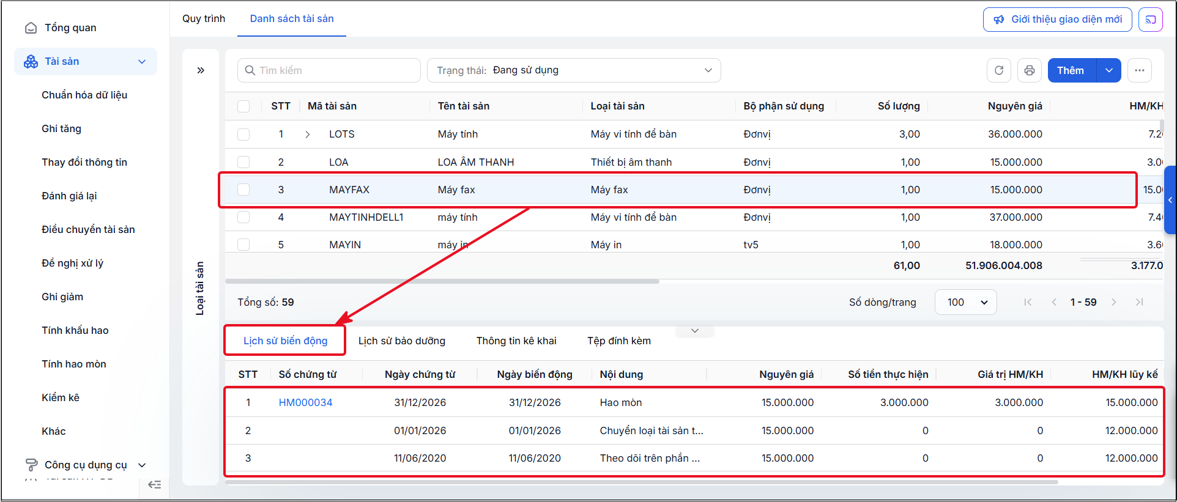Image resolution: width=1177 pixels, height=502 pixels.
Task: Open Khác menu item
Action: click(54, 432)
